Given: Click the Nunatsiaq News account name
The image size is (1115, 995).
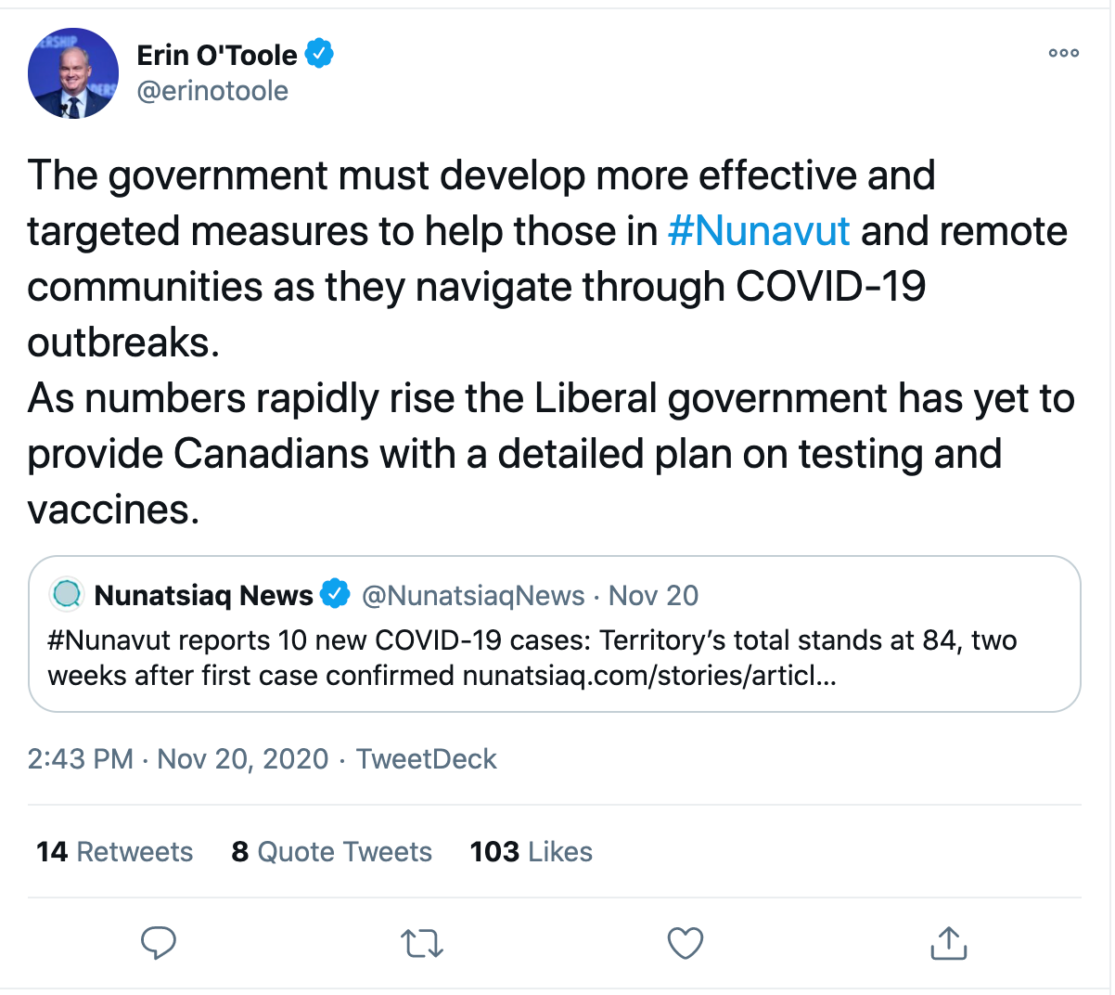Looking at the screenshot, I should 204,595.
